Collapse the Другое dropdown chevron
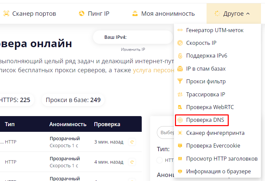Image resolution: width=265 pixels, height=181 pixels. pyautogui.click(x=248, y=14)
